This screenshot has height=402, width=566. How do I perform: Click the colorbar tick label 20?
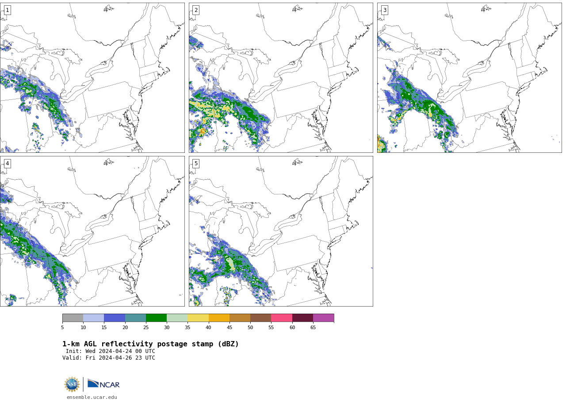(x=125, y=327)
